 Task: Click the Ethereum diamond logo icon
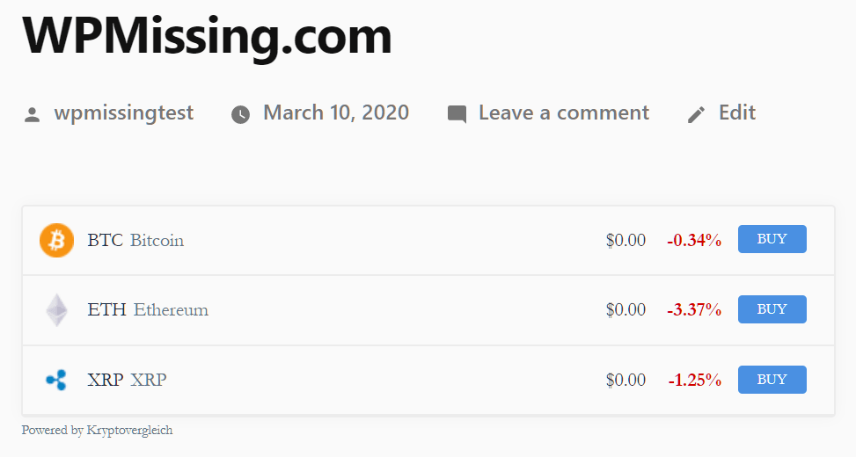57,310
